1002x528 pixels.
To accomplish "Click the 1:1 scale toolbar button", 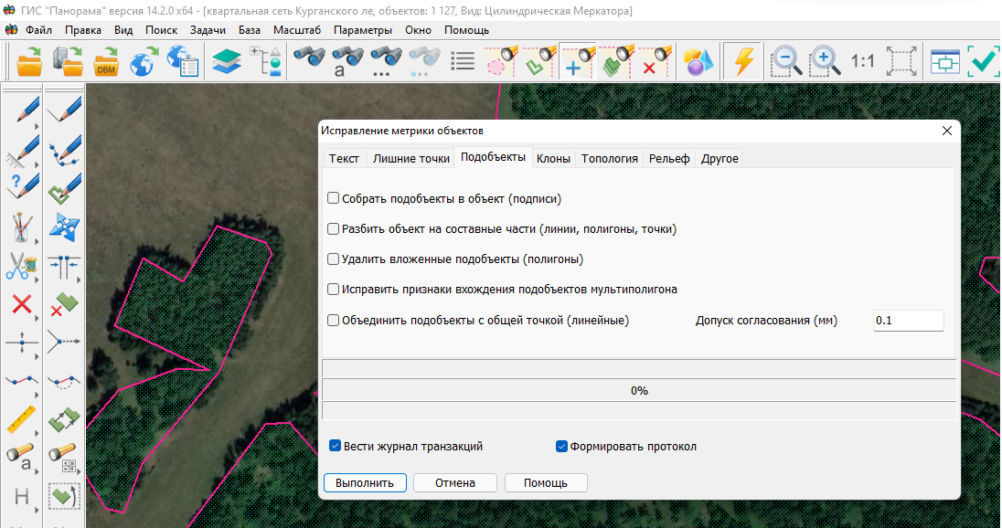I will (862, 62).
